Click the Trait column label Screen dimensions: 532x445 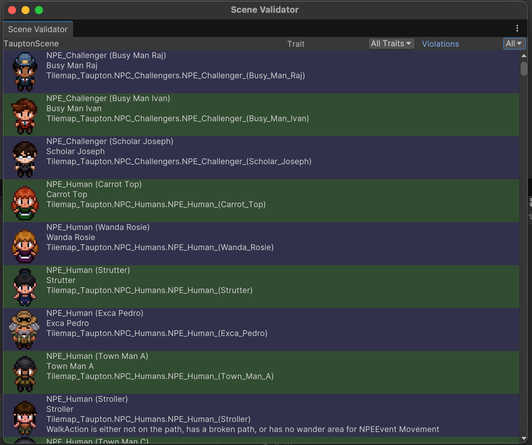[296, 44]
